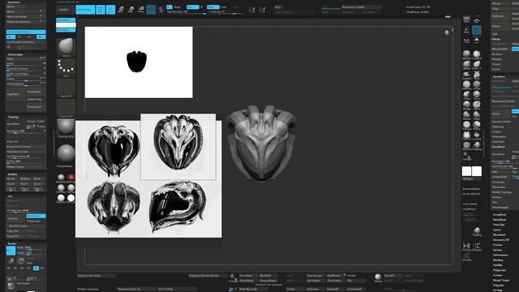
Task: Click Delete By Symmetry
Action: 26,22
